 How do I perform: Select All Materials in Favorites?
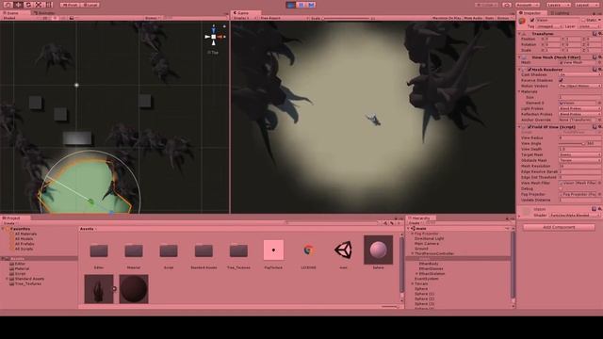click(25, 234)
